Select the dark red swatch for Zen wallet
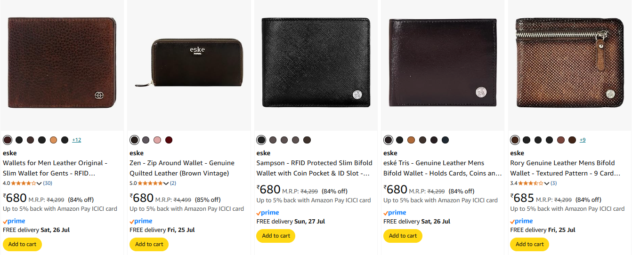The image size is (632, 255). tap(169, 140)
